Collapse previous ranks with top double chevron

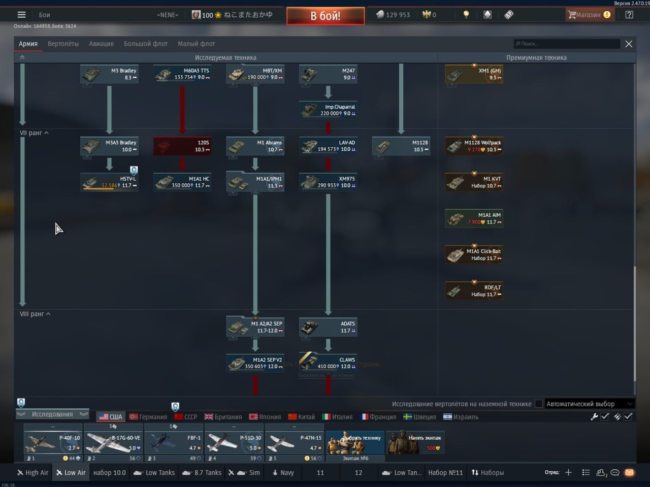coord(22,57)
